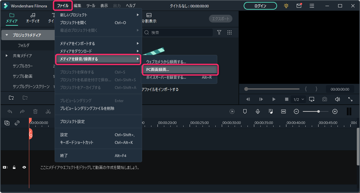
Task: Expand the 共有メディア tree item
Action: coord(7,56)
